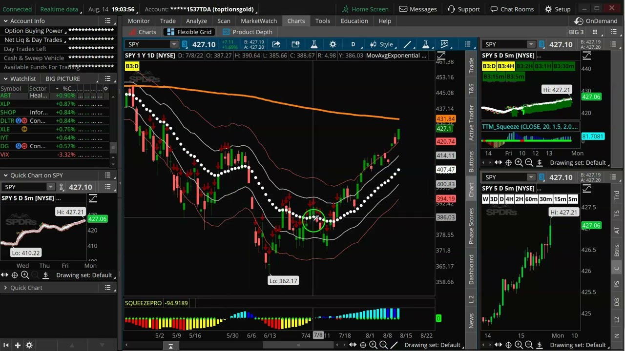Select the 15m timeframe in bottom-right chart
625x351 pixels.
560,199
